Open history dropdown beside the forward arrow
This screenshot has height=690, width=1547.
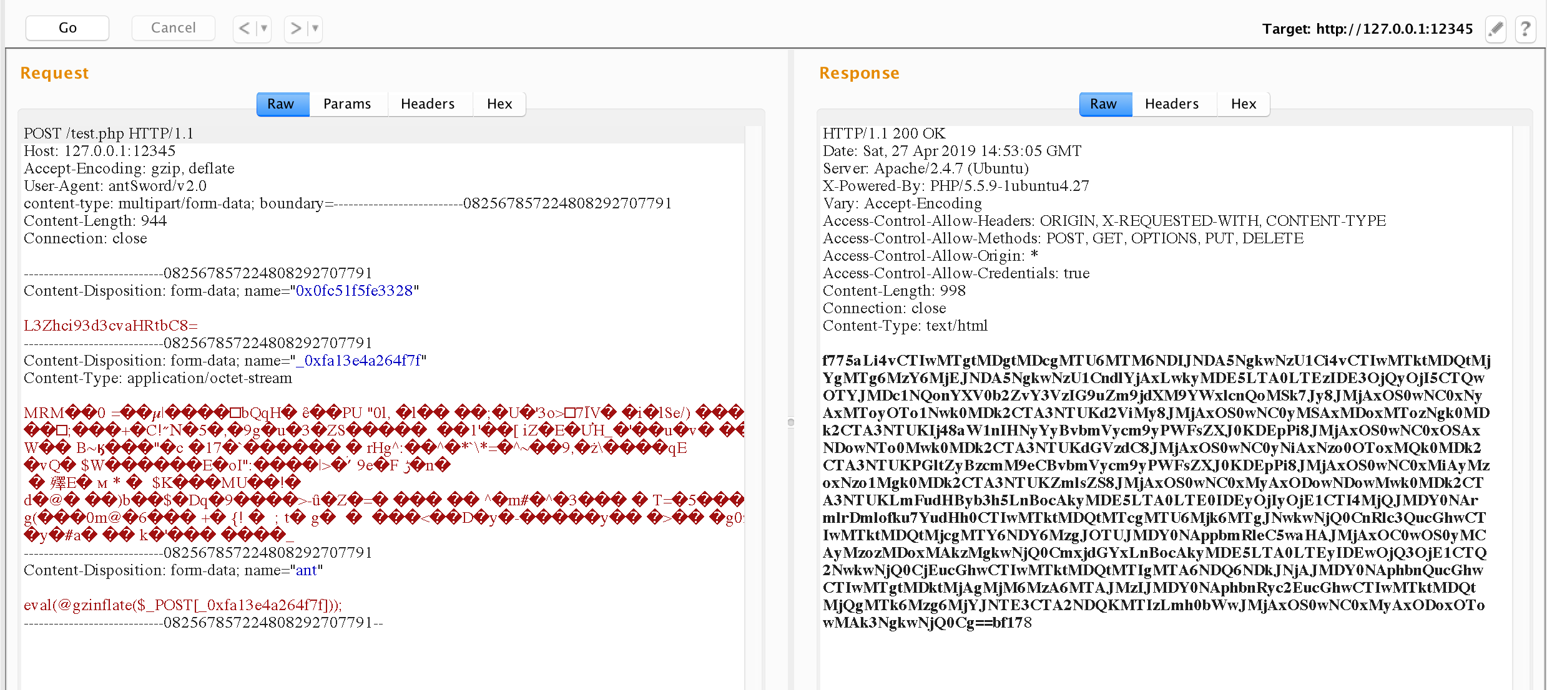click(315, 28)
